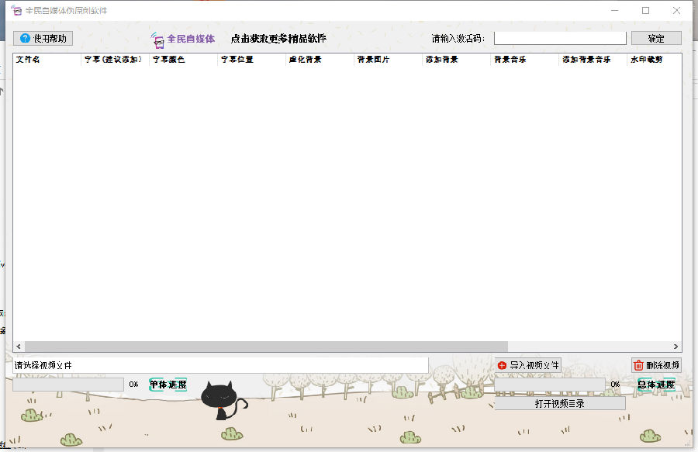Click the 全民自媒体 logo icon
The image size is (698, 452).
coord(157,40)
